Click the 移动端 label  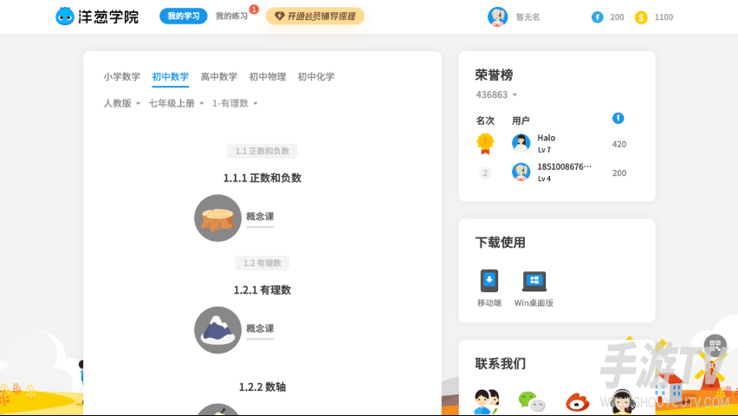click(489, 303)
